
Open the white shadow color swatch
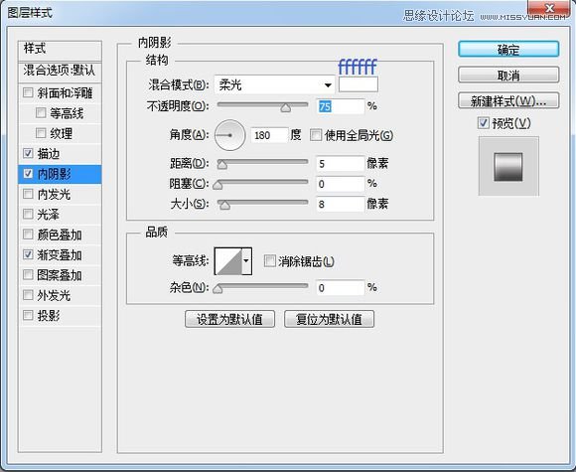click(359, 84)
